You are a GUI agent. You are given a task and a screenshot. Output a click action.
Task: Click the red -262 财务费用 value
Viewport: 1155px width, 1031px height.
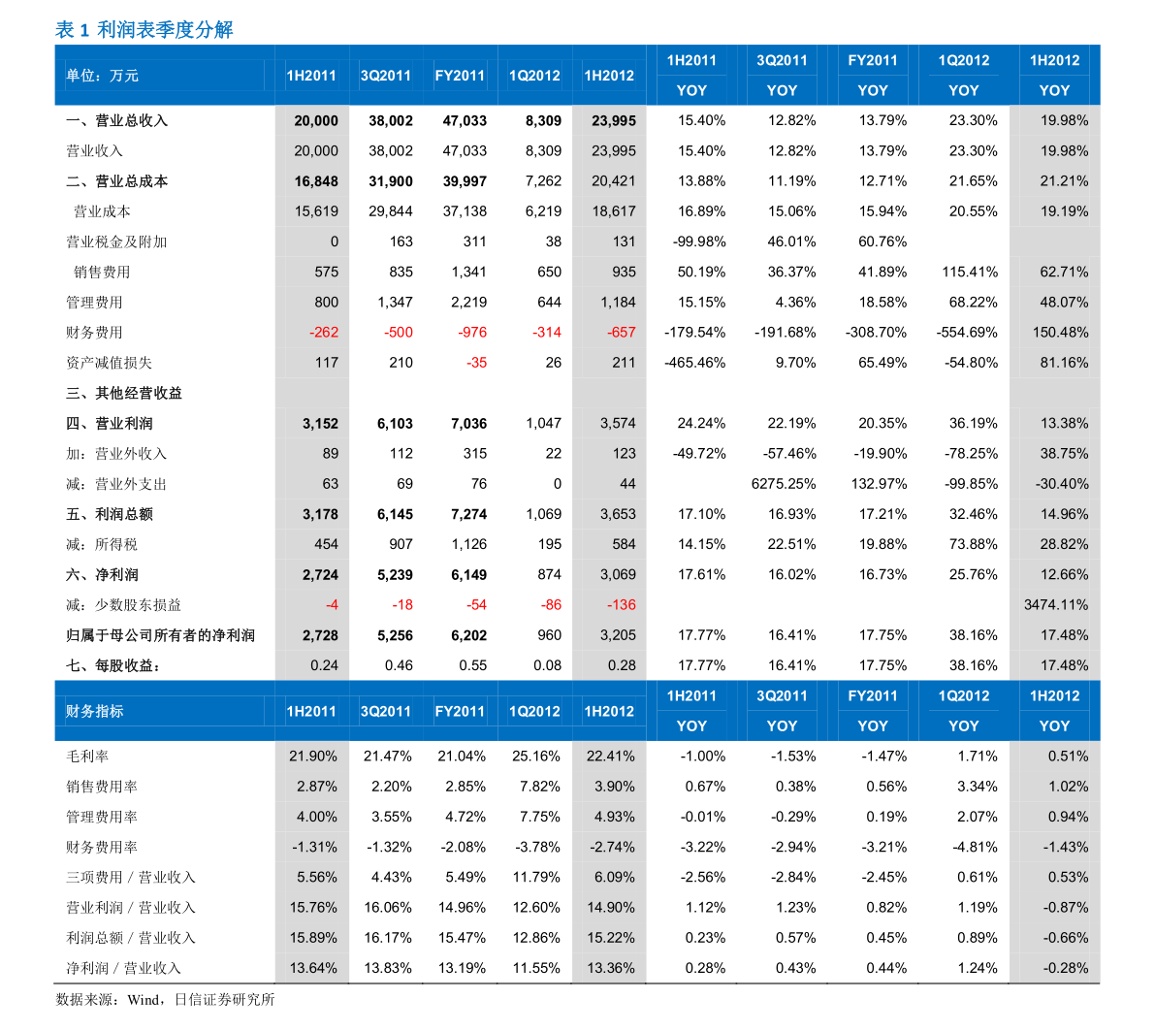click(x=323, y=333)
